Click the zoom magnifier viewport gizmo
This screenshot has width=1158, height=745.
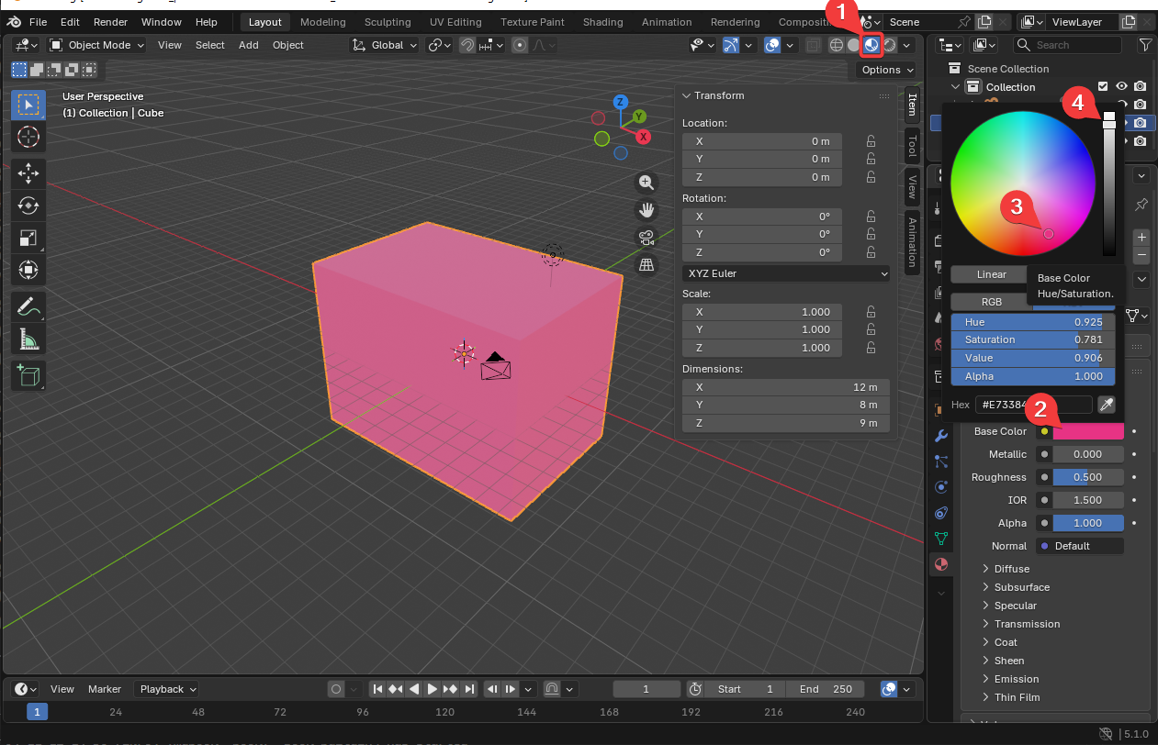pos(646,183)
